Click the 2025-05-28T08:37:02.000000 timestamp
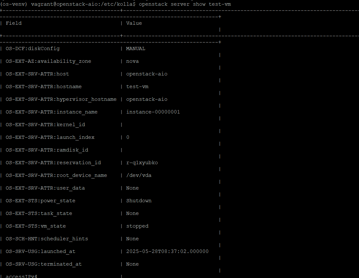The width and height of the screenshot is (359, 278). tap(167, 251)
